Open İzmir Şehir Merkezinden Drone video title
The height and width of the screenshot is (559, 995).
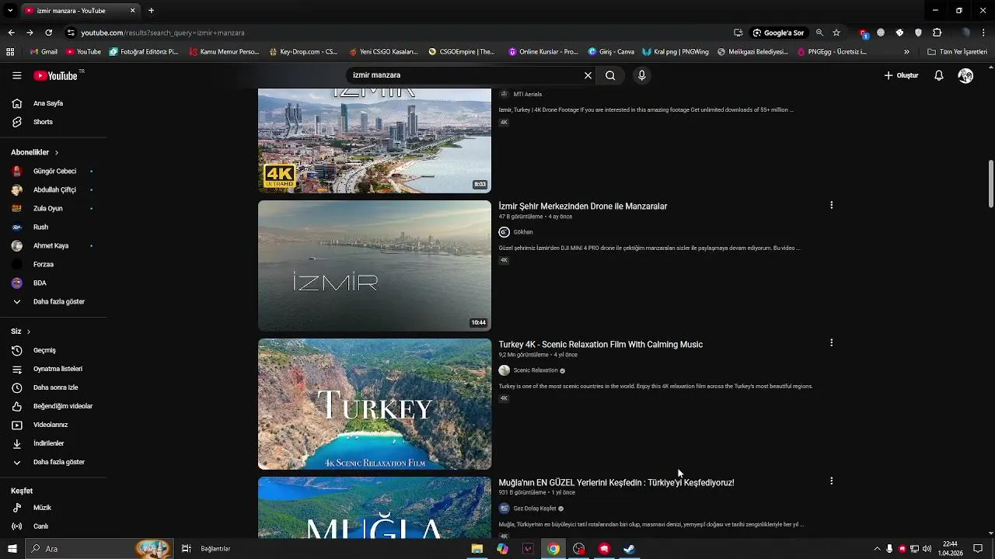pos(583,207)
